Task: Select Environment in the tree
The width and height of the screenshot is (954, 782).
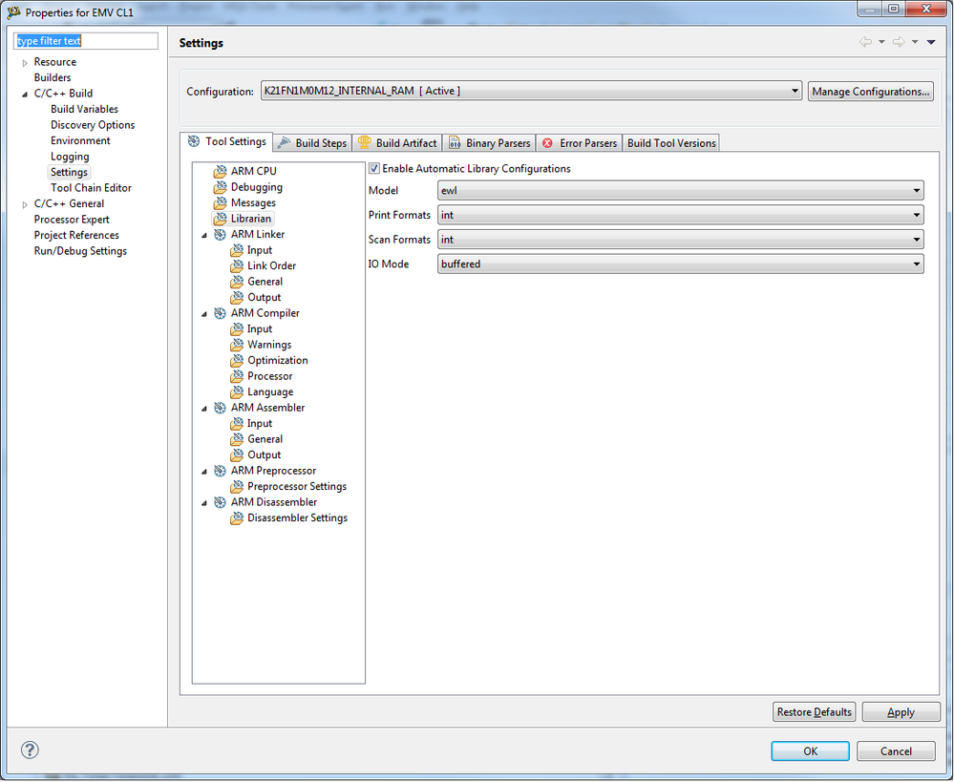Action: (x=80, y=141)
